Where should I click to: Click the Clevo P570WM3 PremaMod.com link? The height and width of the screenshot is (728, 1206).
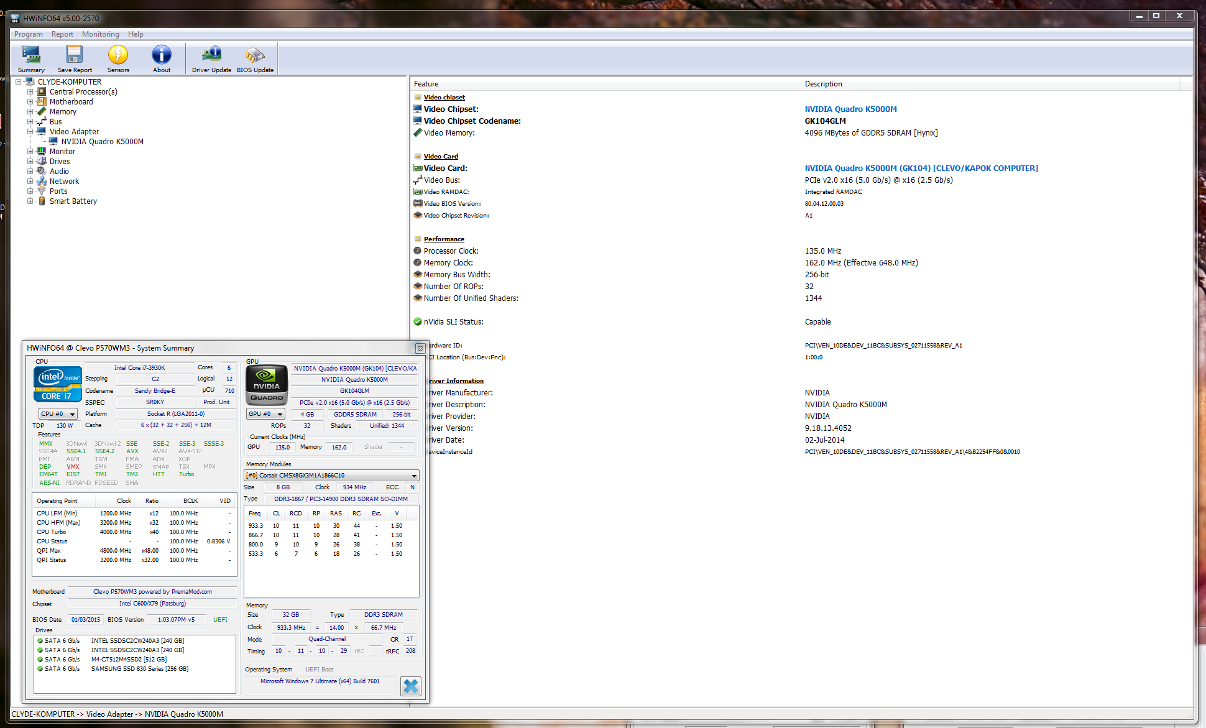(x=152, y=591)
